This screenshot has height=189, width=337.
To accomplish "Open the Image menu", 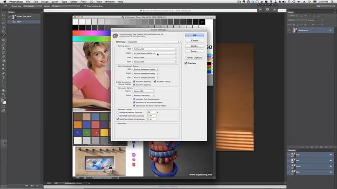I will [45, 2].
